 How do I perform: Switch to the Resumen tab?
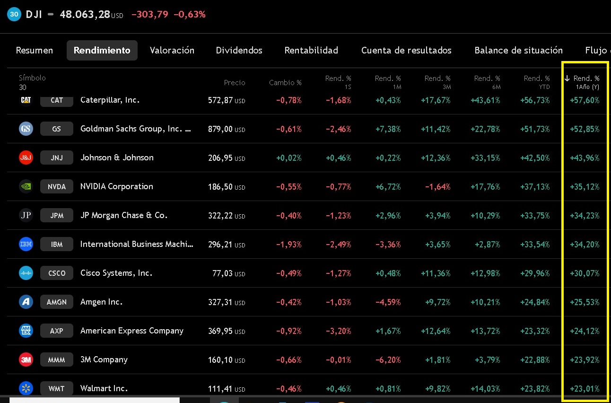coord(35,50)
